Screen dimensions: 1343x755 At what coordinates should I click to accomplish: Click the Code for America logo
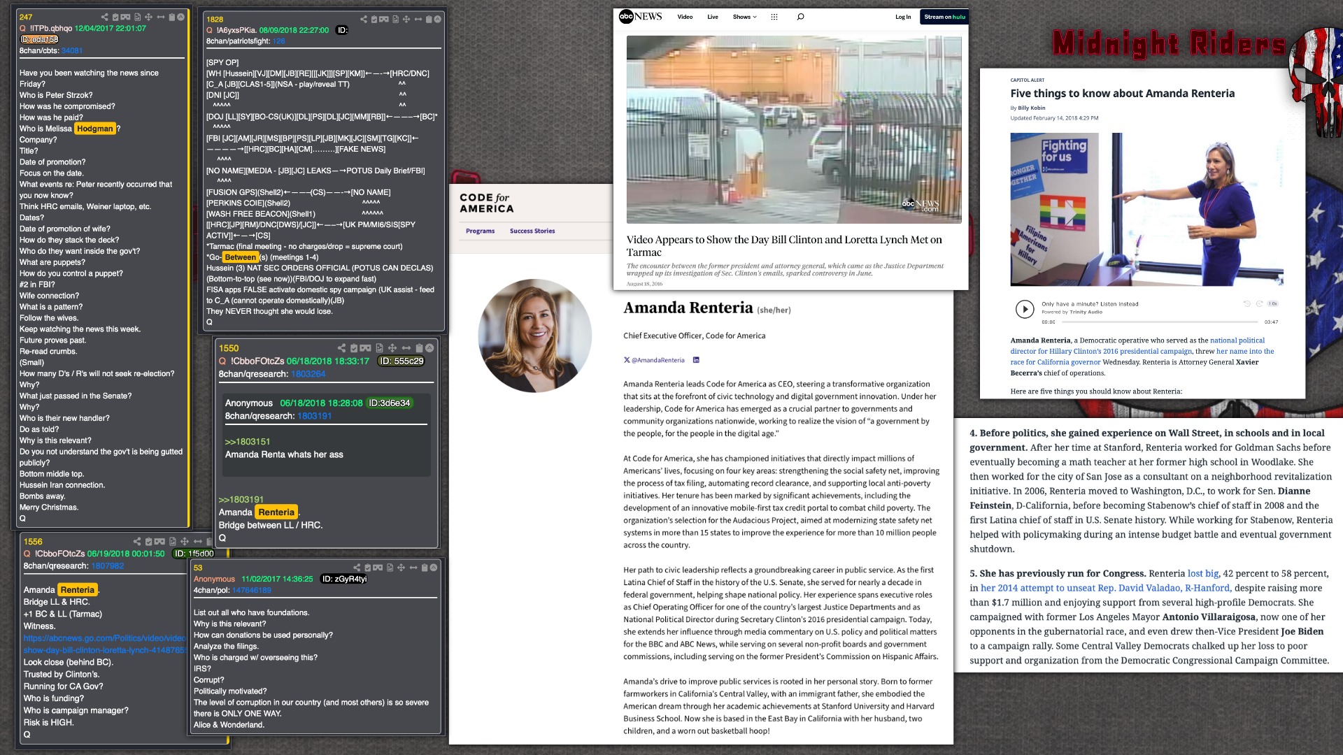coord(486,203)
